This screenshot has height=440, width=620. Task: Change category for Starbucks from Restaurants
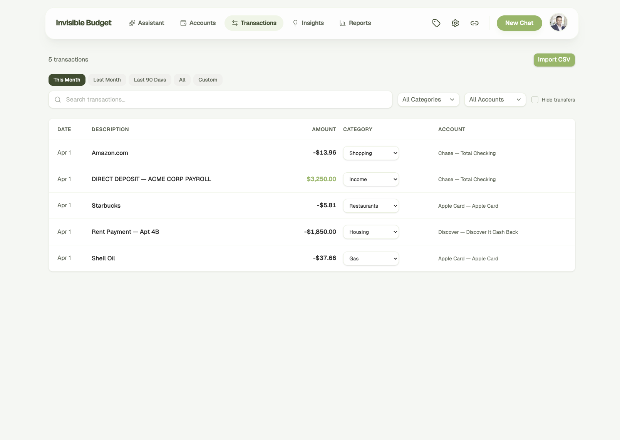click(370, 205)
